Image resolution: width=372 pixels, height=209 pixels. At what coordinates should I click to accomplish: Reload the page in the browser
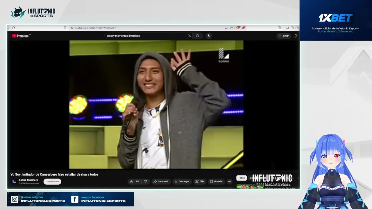(x=13, y=28)
